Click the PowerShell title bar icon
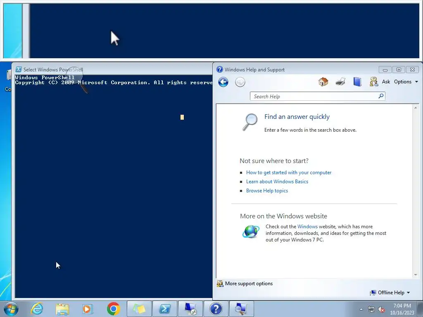The image size is (423, 317). [x=18, y=69]
